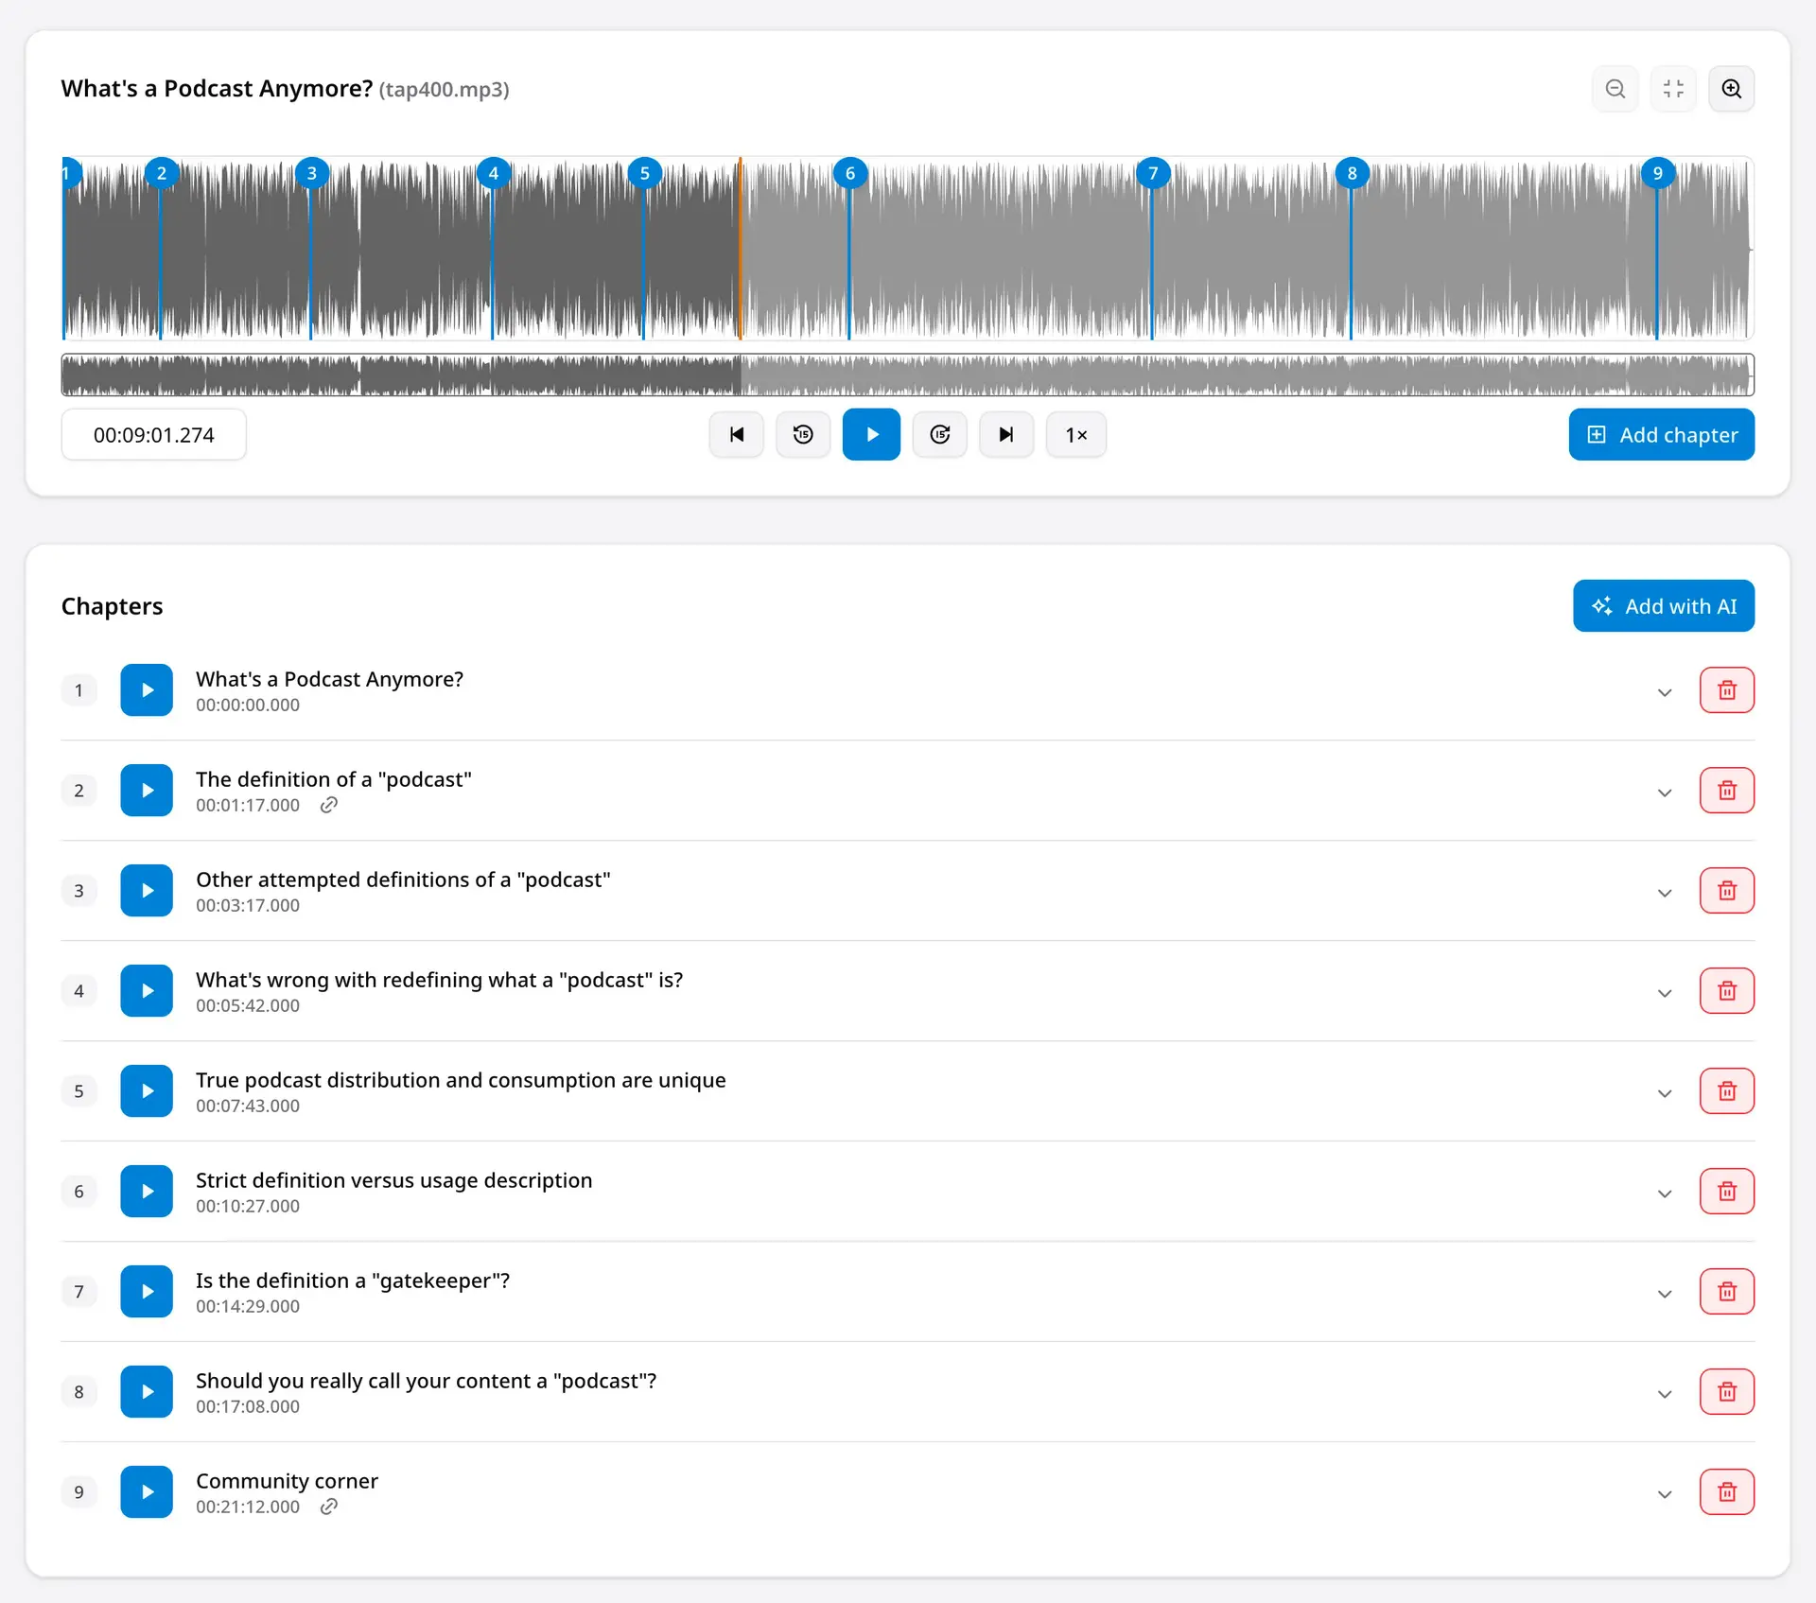
Task: Delete chapter 'Strict definition versus usage description'
Action: (x=1727, y=1192)
